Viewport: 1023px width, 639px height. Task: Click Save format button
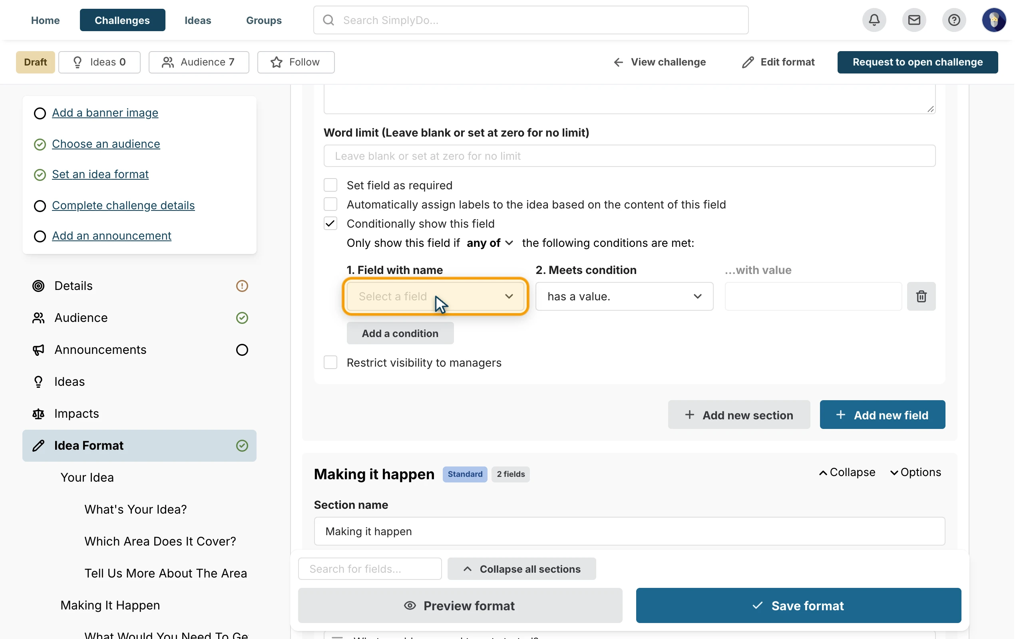tap(798, 605)
